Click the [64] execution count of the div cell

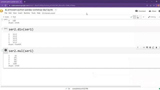pyautogui.click(x=5, y=28)
